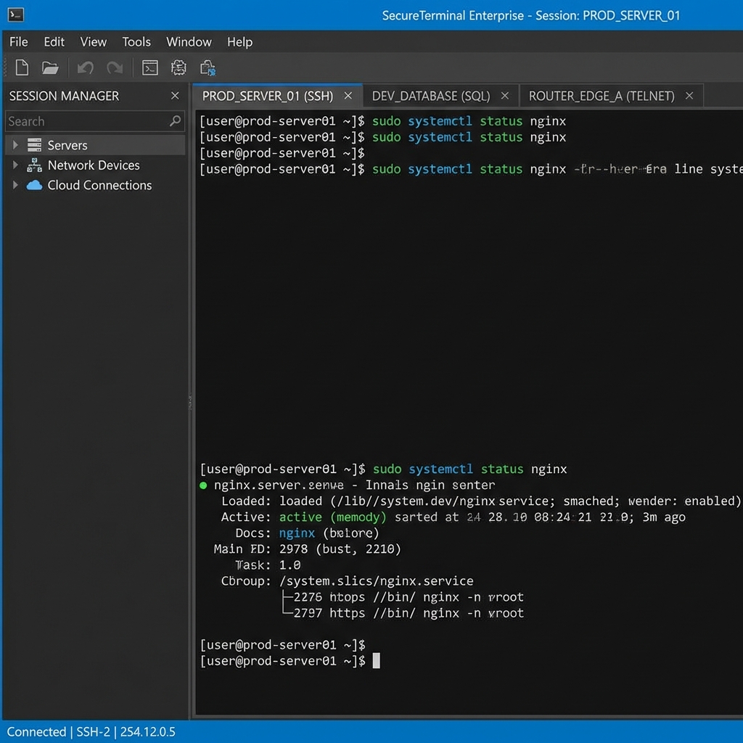The width and height of the screenshot is (743, 743).
Task: Open a new session via the new file icon
Action: 22,67
